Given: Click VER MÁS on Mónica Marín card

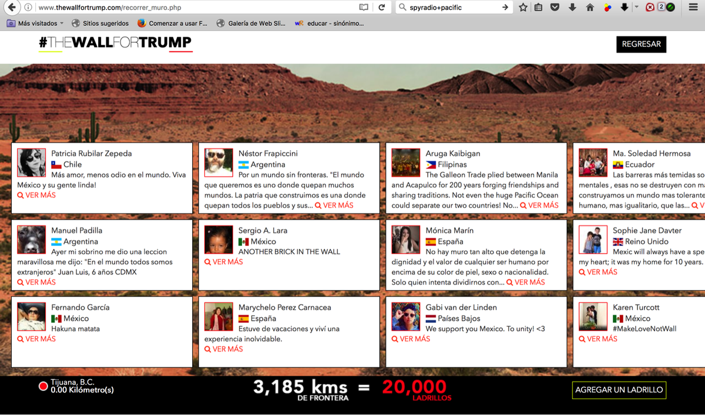Looking at the screenshot, I should pyautogui.click(x=526, y=282).
